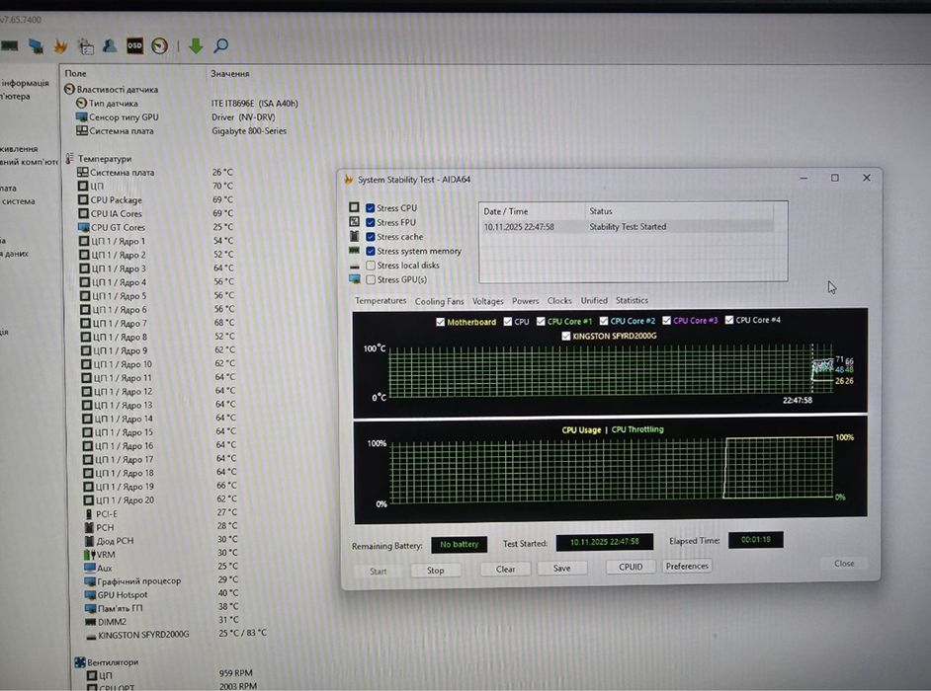Click the monitor icon beside Stress GPU(s)
This screenshot has height=691, width=931.
[x=355, y=278]
